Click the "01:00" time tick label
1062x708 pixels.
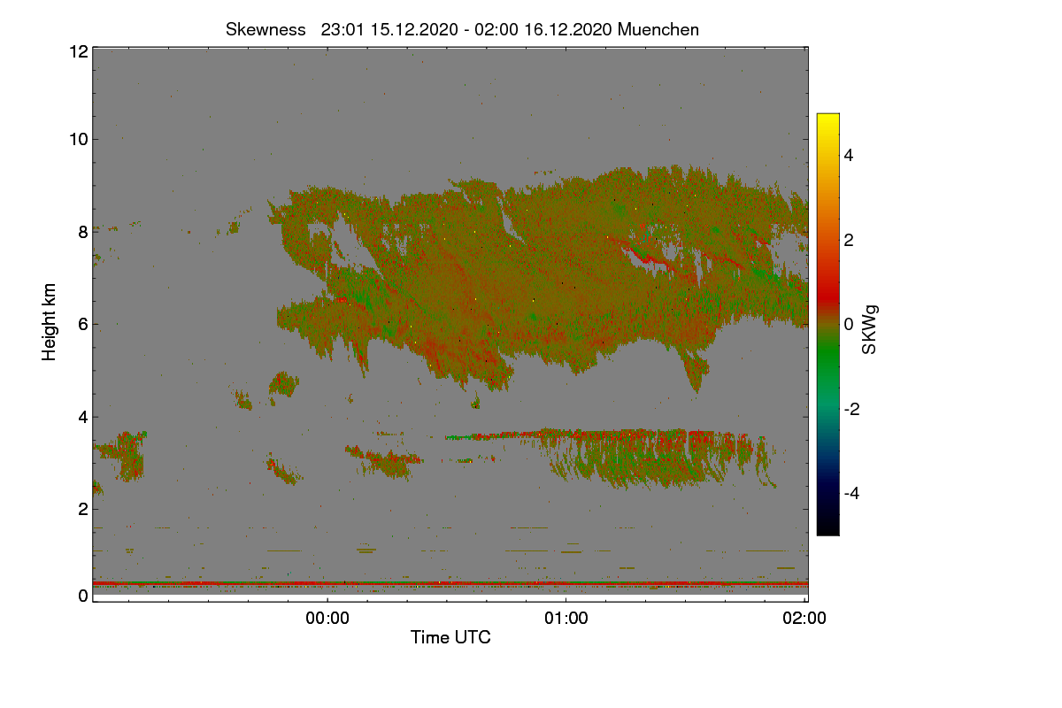coord(566,619)
